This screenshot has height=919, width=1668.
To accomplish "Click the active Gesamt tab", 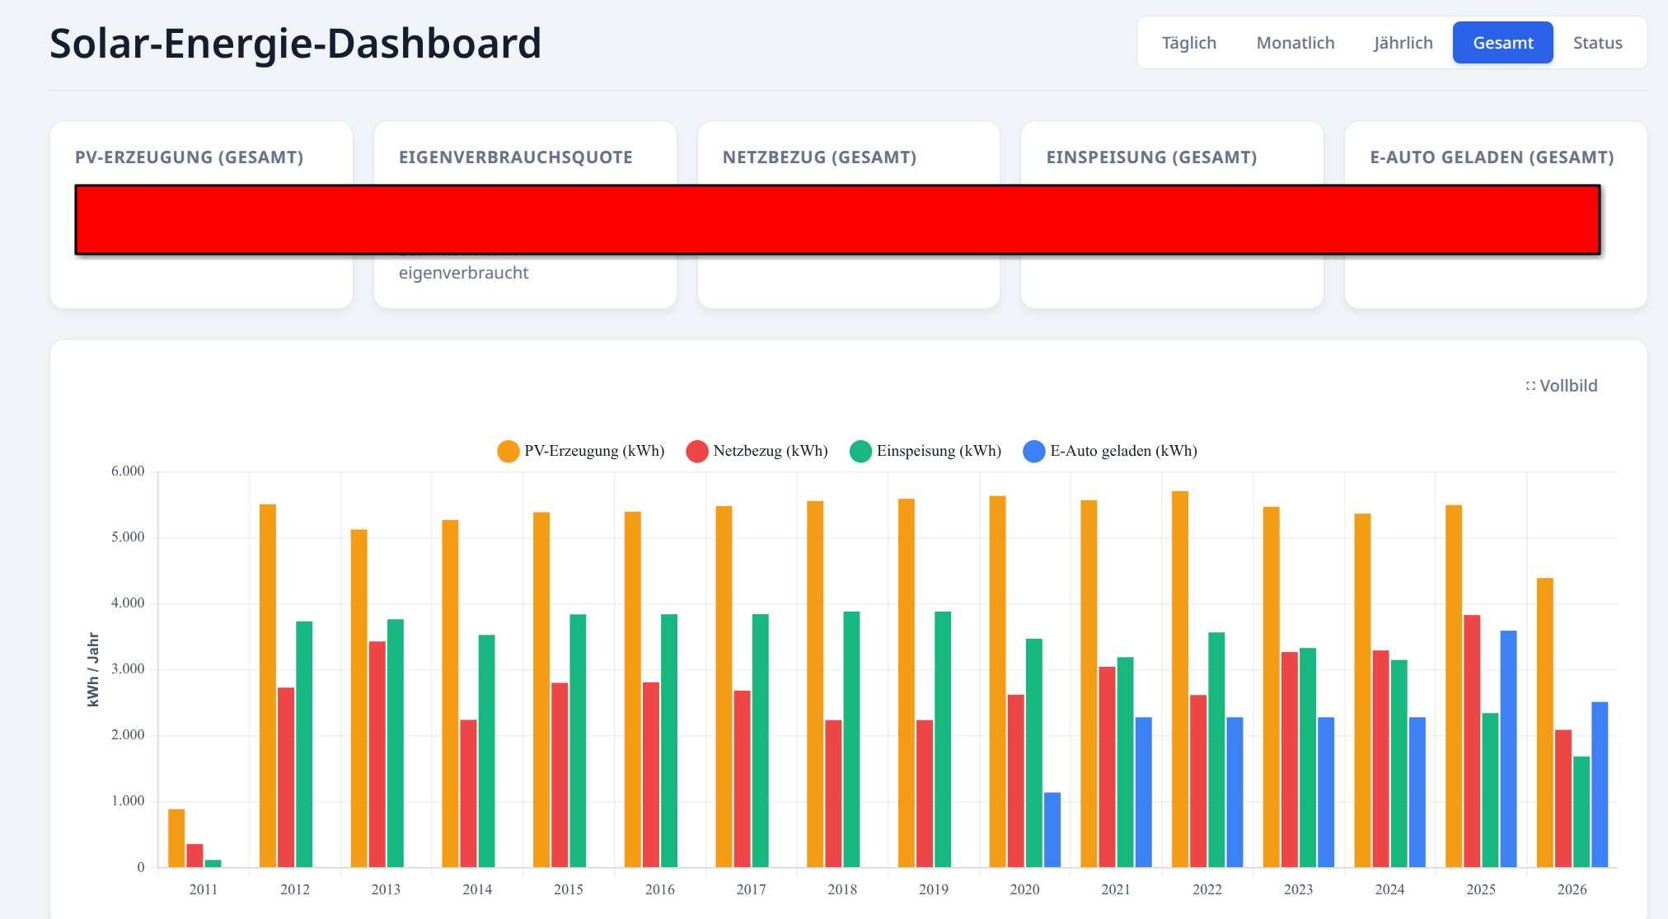I will point(1502,43).
